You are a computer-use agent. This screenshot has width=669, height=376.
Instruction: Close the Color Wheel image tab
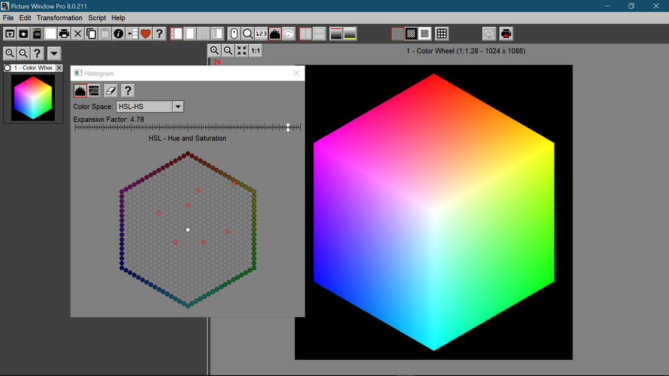[x=59, y=68]
